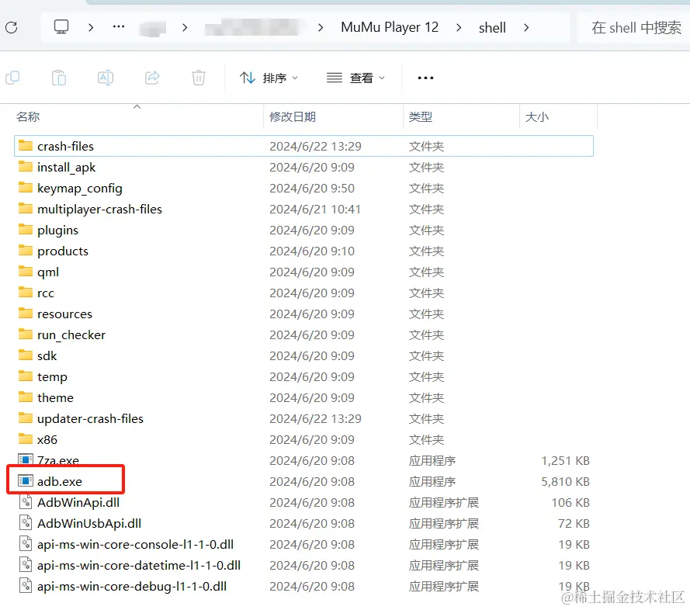Click the Paste toolbar icon
This screenshot has width=690, height=610.
[x=59, y=78]
